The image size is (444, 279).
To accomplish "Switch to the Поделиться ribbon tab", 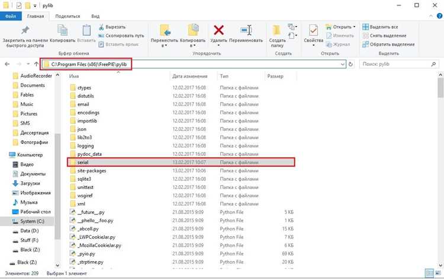I will pos(67,16).
